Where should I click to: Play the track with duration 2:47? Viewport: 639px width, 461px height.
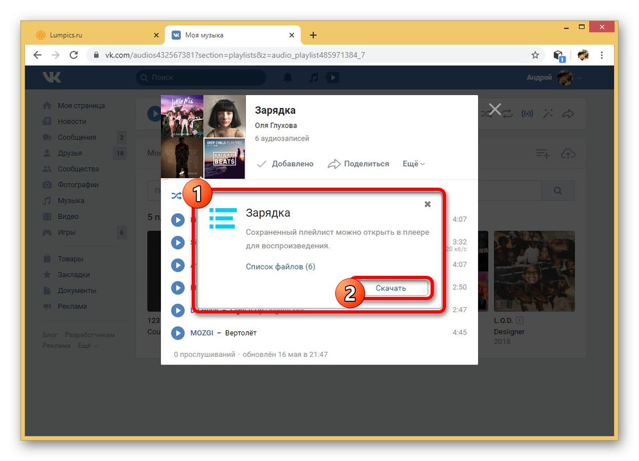point(178,310)
